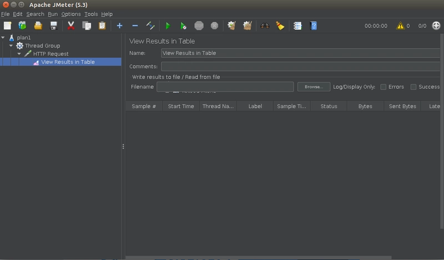Paste element with clipboard icon
Viewport: 444px width, 260px height.
(102, 26)
